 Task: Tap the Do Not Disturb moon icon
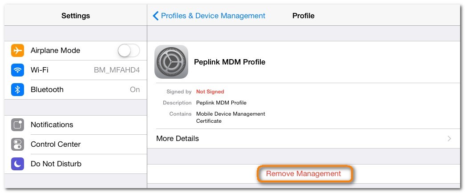point(17,164)
